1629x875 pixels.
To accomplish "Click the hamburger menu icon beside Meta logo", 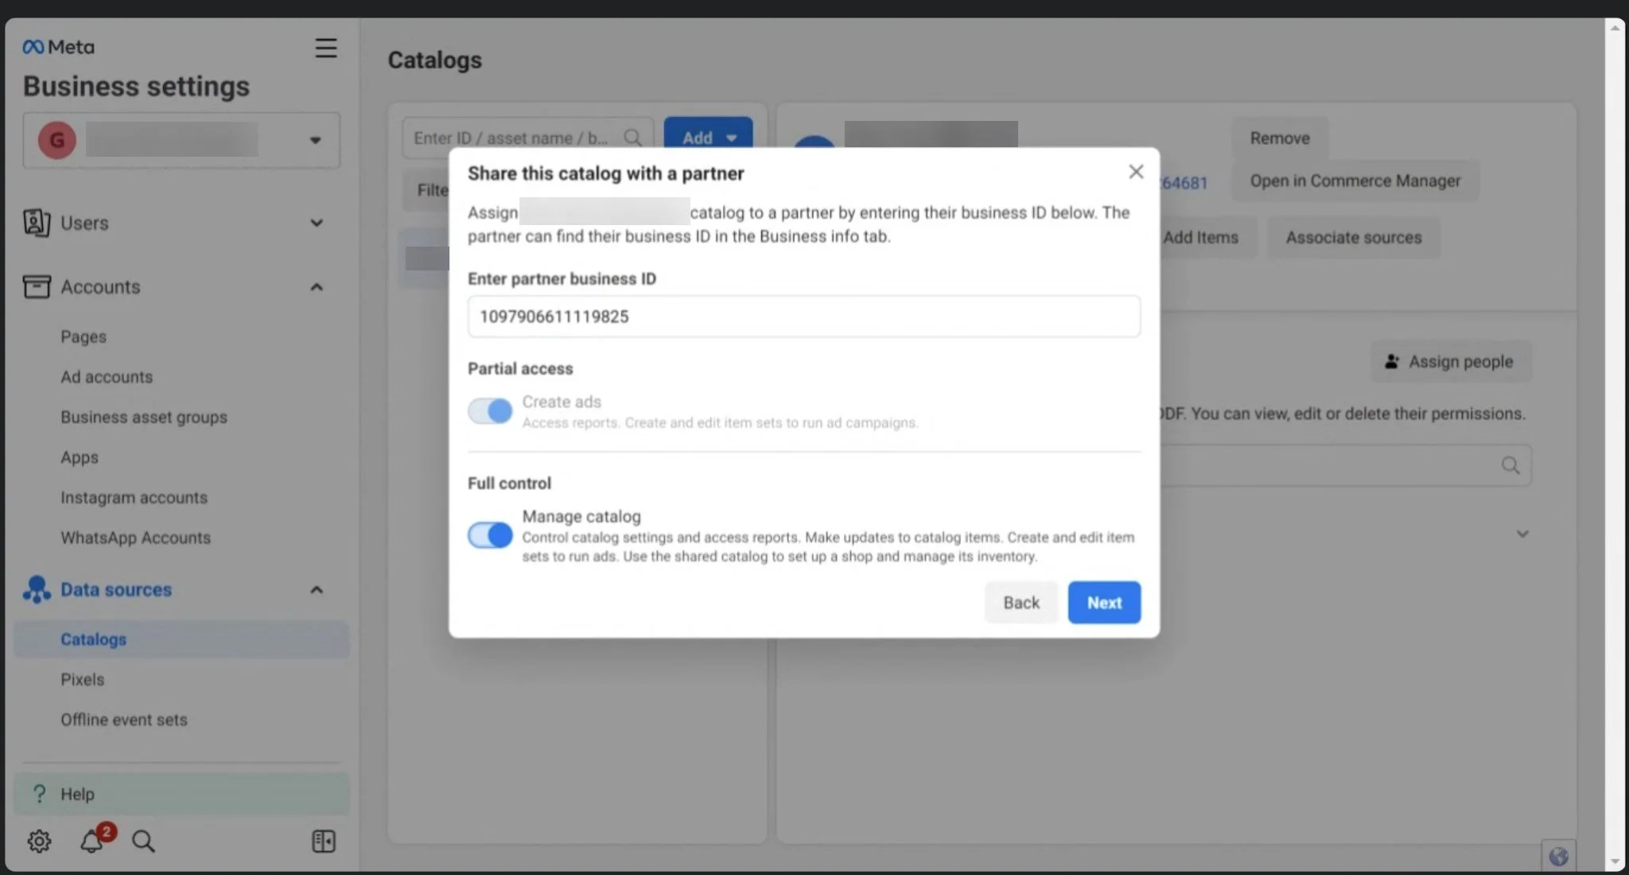I will (325, 48).
